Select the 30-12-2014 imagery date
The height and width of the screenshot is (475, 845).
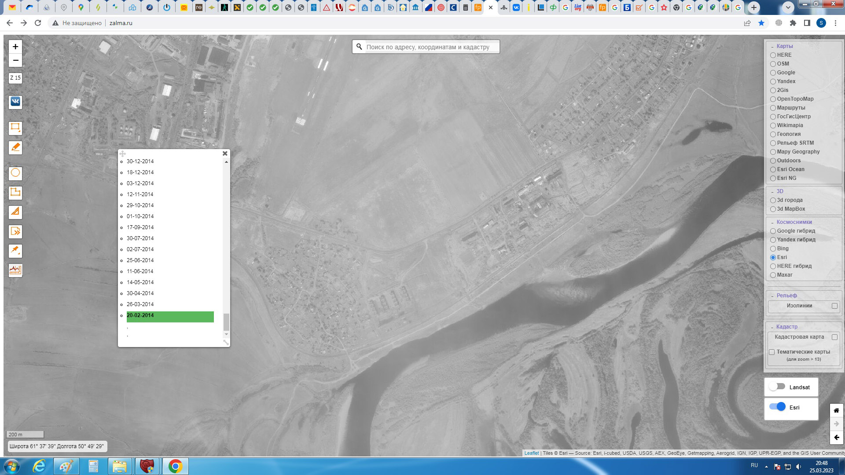[x=140, y=161]
